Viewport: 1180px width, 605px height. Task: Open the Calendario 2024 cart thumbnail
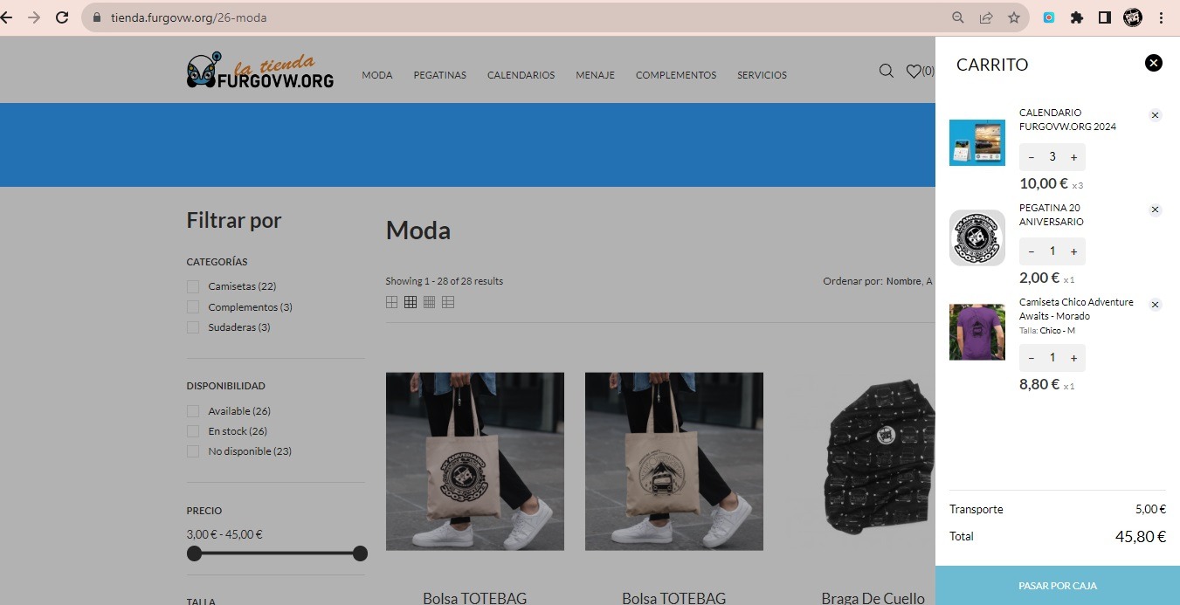click(977, 142)
